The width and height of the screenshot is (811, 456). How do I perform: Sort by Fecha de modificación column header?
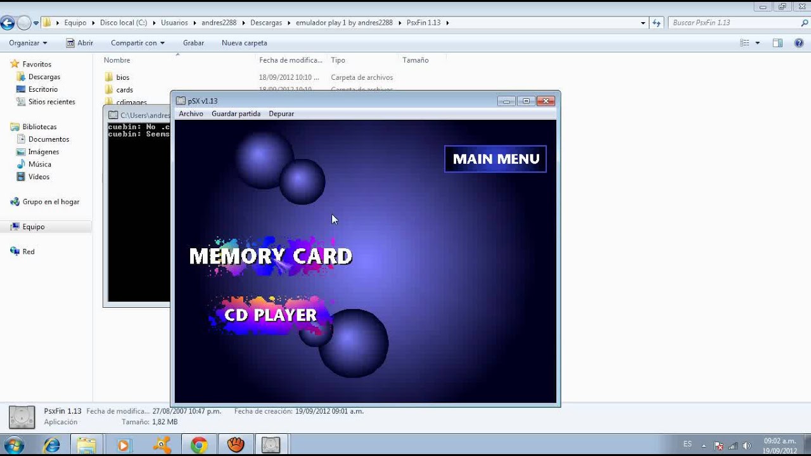coord(291,60)
